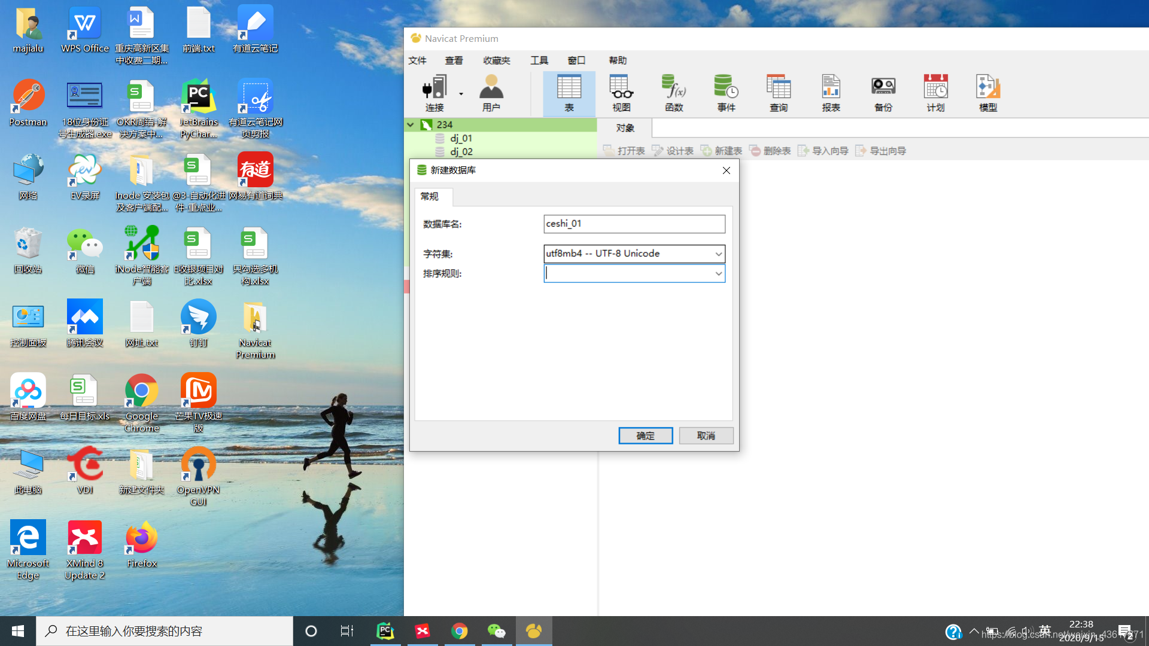Open the View (查看) menu
This screenshot has height=646, width=1149.
pyautogui.click(x=454, y=60)
